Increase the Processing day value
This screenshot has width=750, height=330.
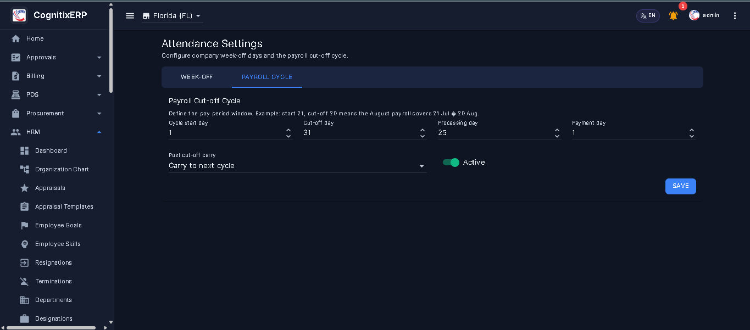point(557,130)
